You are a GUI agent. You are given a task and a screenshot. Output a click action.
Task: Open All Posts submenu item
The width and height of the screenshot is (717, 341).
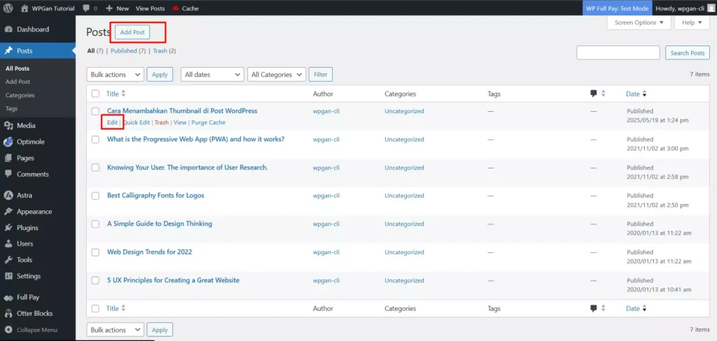point(18,68)
